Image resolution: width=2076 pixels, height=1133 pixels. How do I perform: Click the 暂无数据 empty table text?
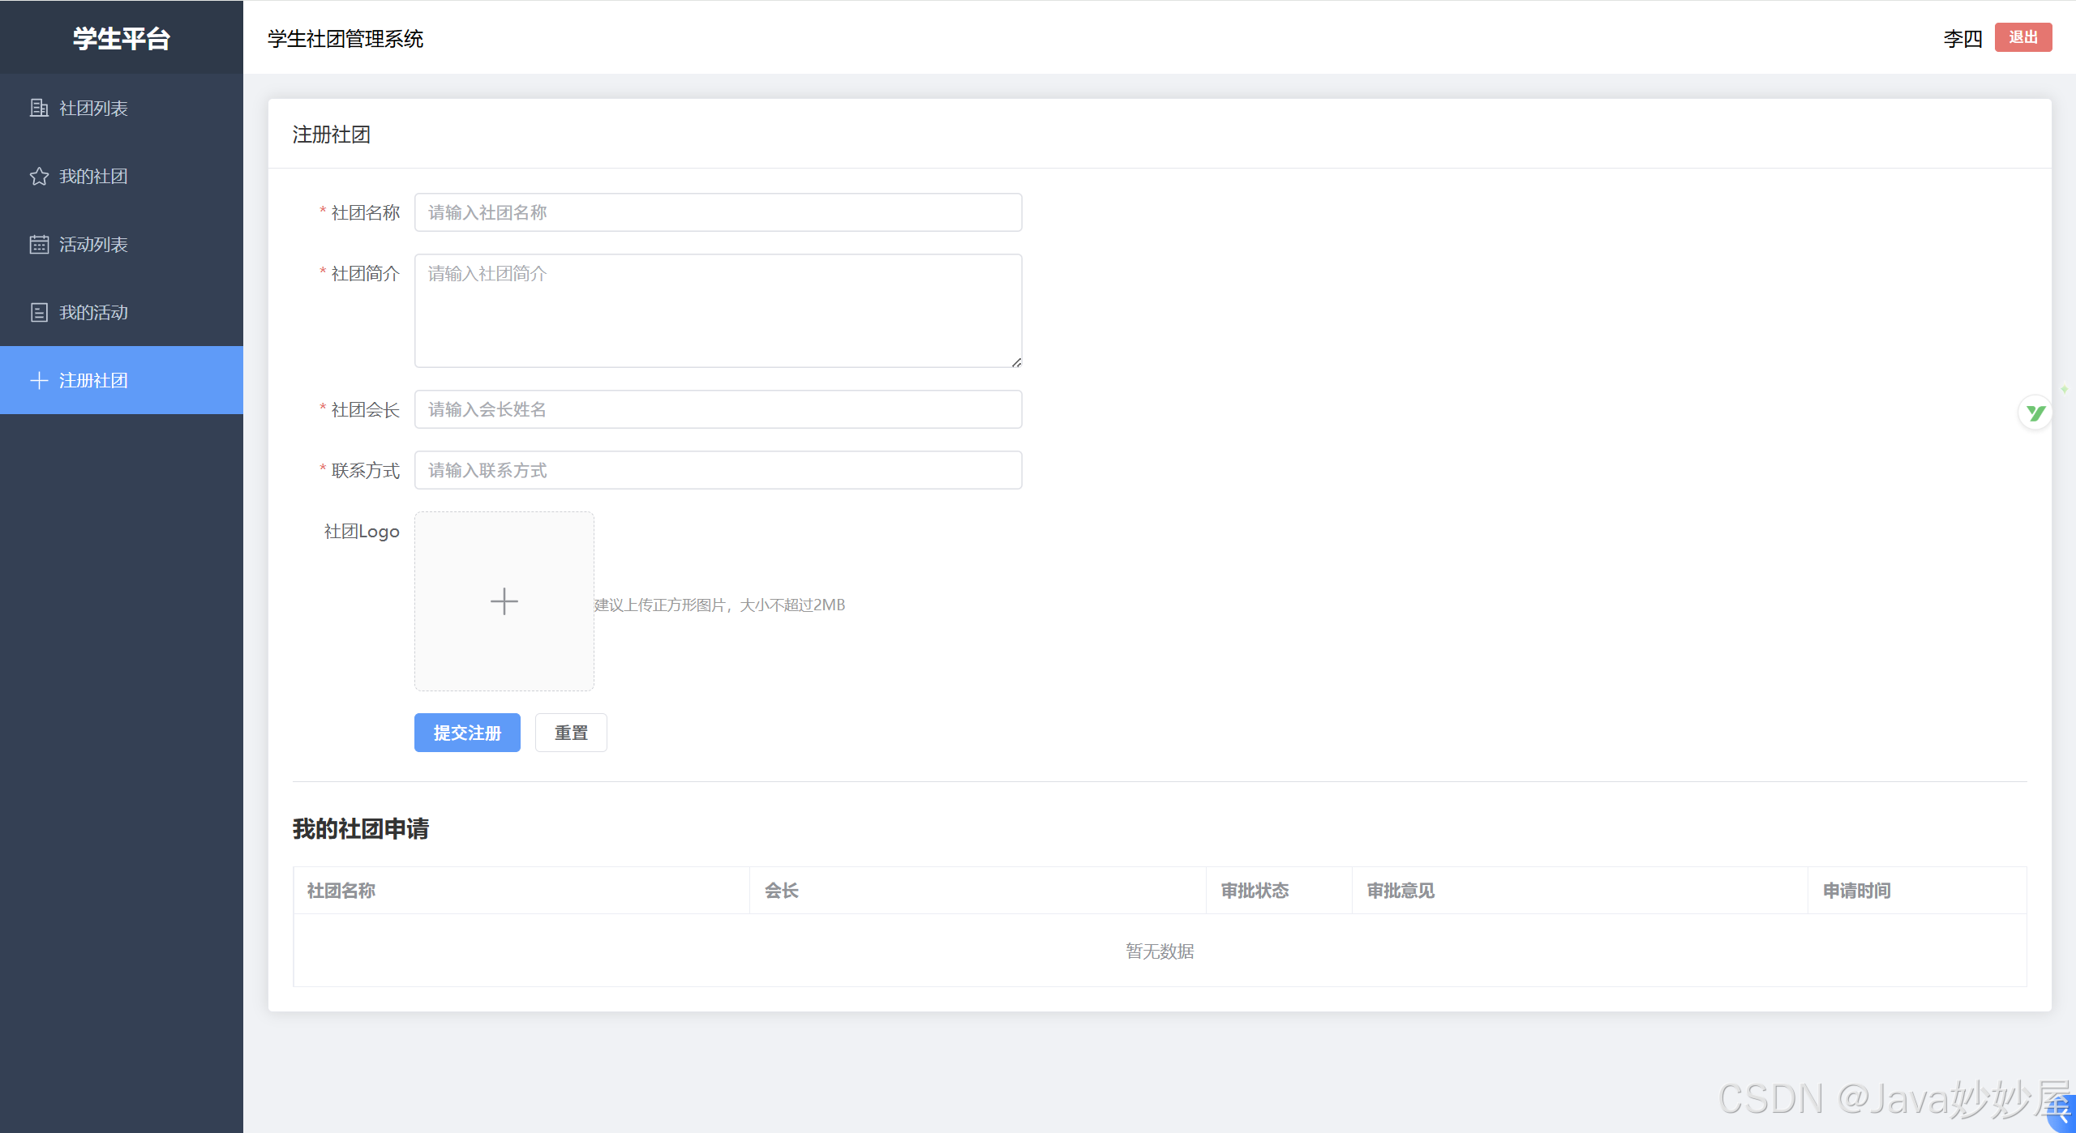tap(1160, 951)
